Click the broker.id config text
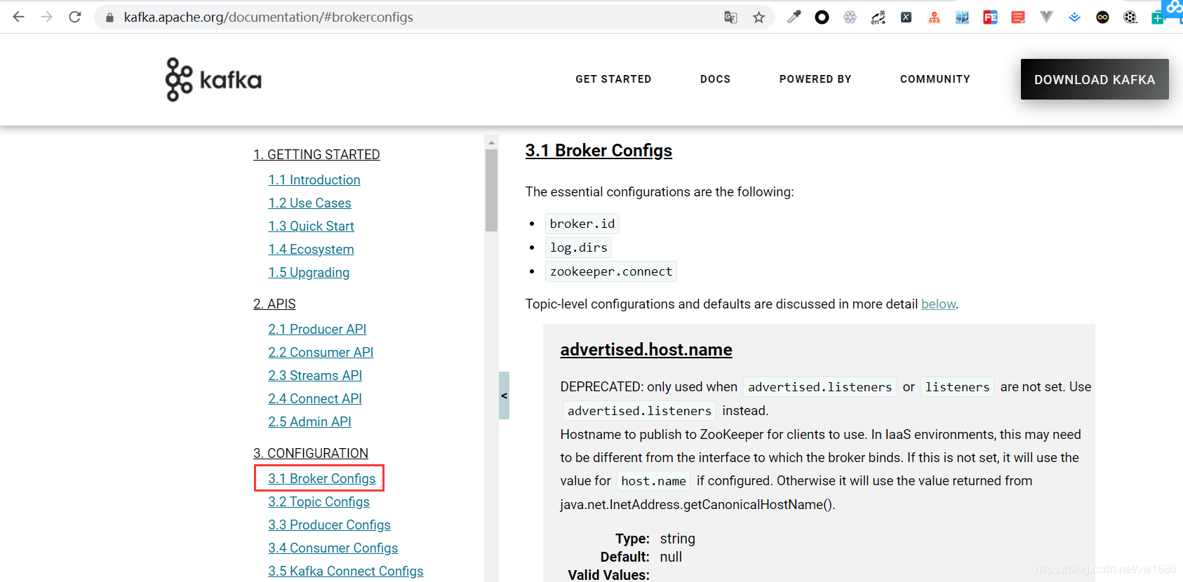 tap(582, 224)
